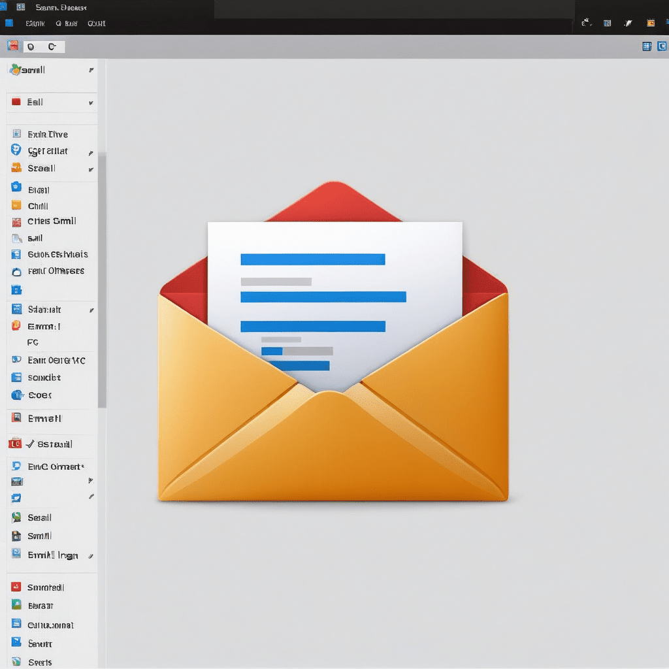Expand the arrow on the 'Emrikl Ingn' row
Viewport: 669px width, 669px height.
click(x=91, y=557)
